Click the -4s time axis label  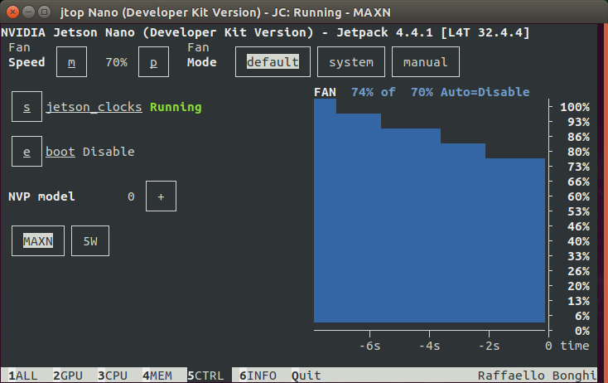(x=429, y=346)
